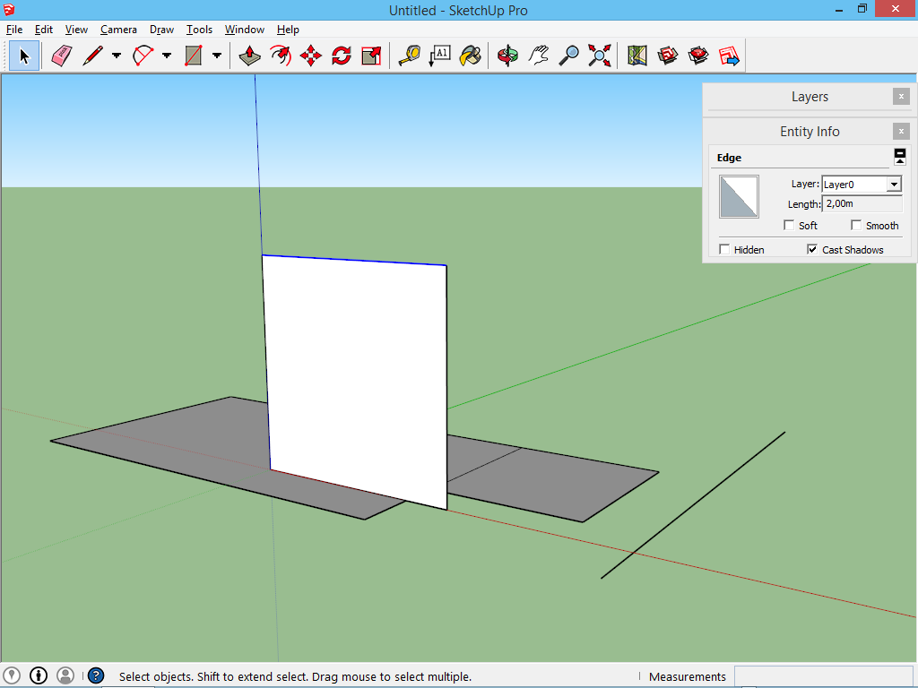918x688 pixels.
Task: Open the Draw menu
Action: 161,30
